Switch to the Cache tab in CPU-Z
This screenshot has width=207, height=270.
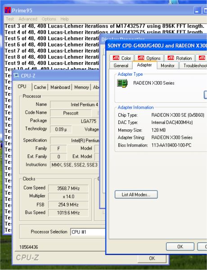40,87
